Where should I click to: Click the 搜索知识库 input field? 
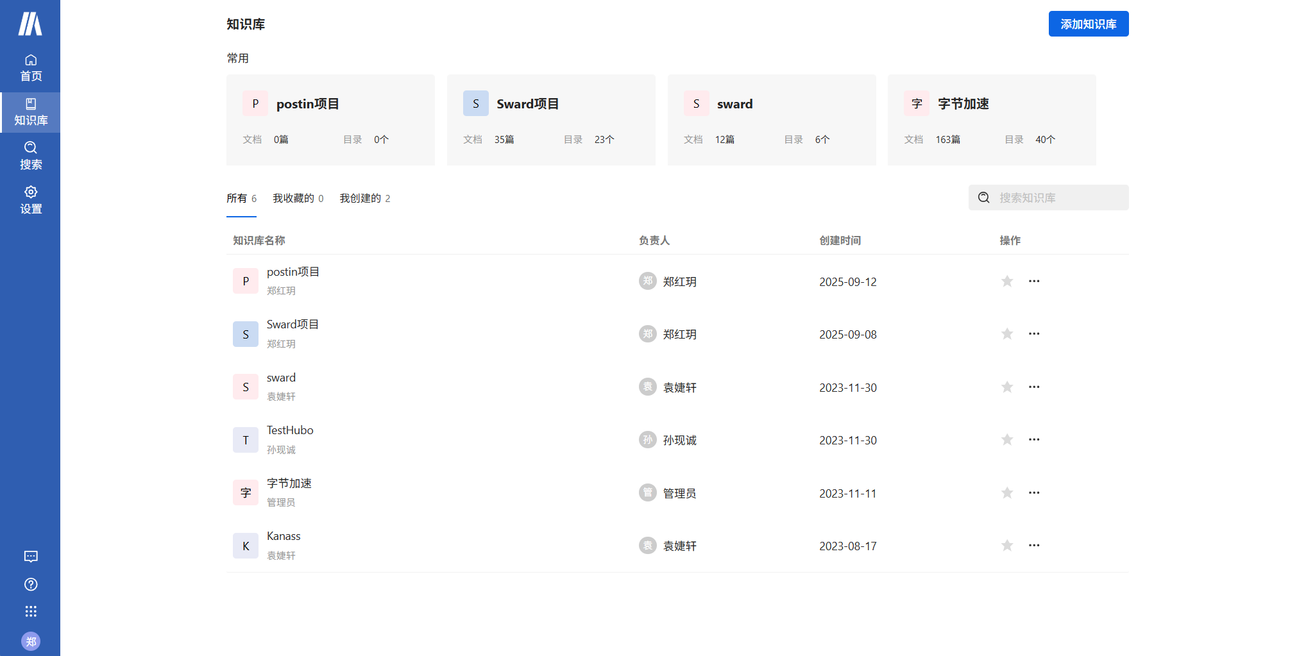click(x=1049, y=198)
